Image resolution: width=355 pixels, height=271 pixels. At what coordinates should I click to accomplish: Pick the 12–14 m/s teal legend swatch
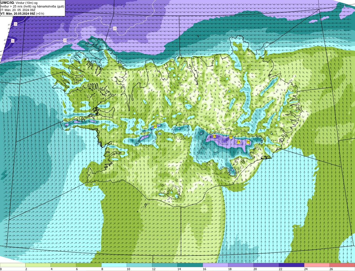click(x=165, y=265)
